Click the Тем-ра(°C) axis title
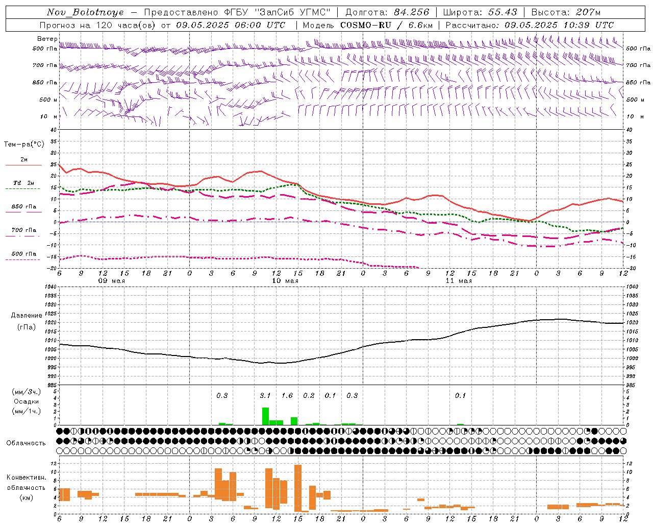653x523 pixels. pyautogui.click(x=24, y=145)
